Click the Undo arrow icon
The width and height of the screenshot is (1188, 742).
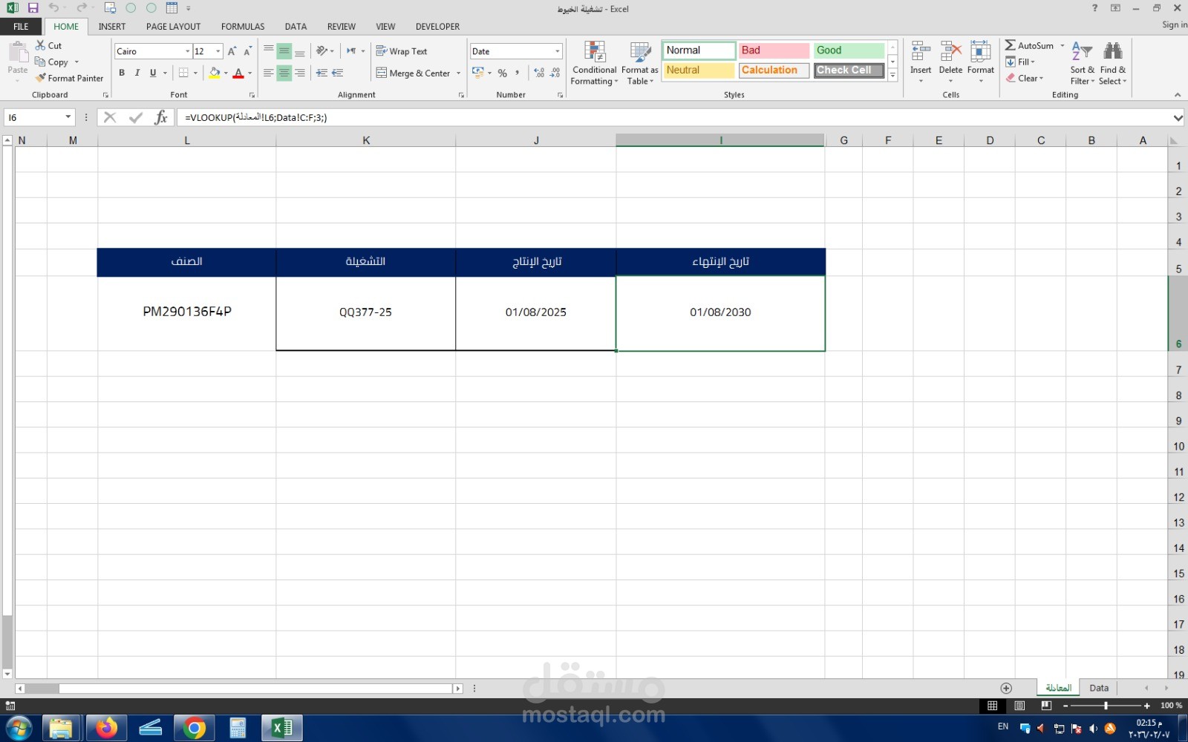53,8
